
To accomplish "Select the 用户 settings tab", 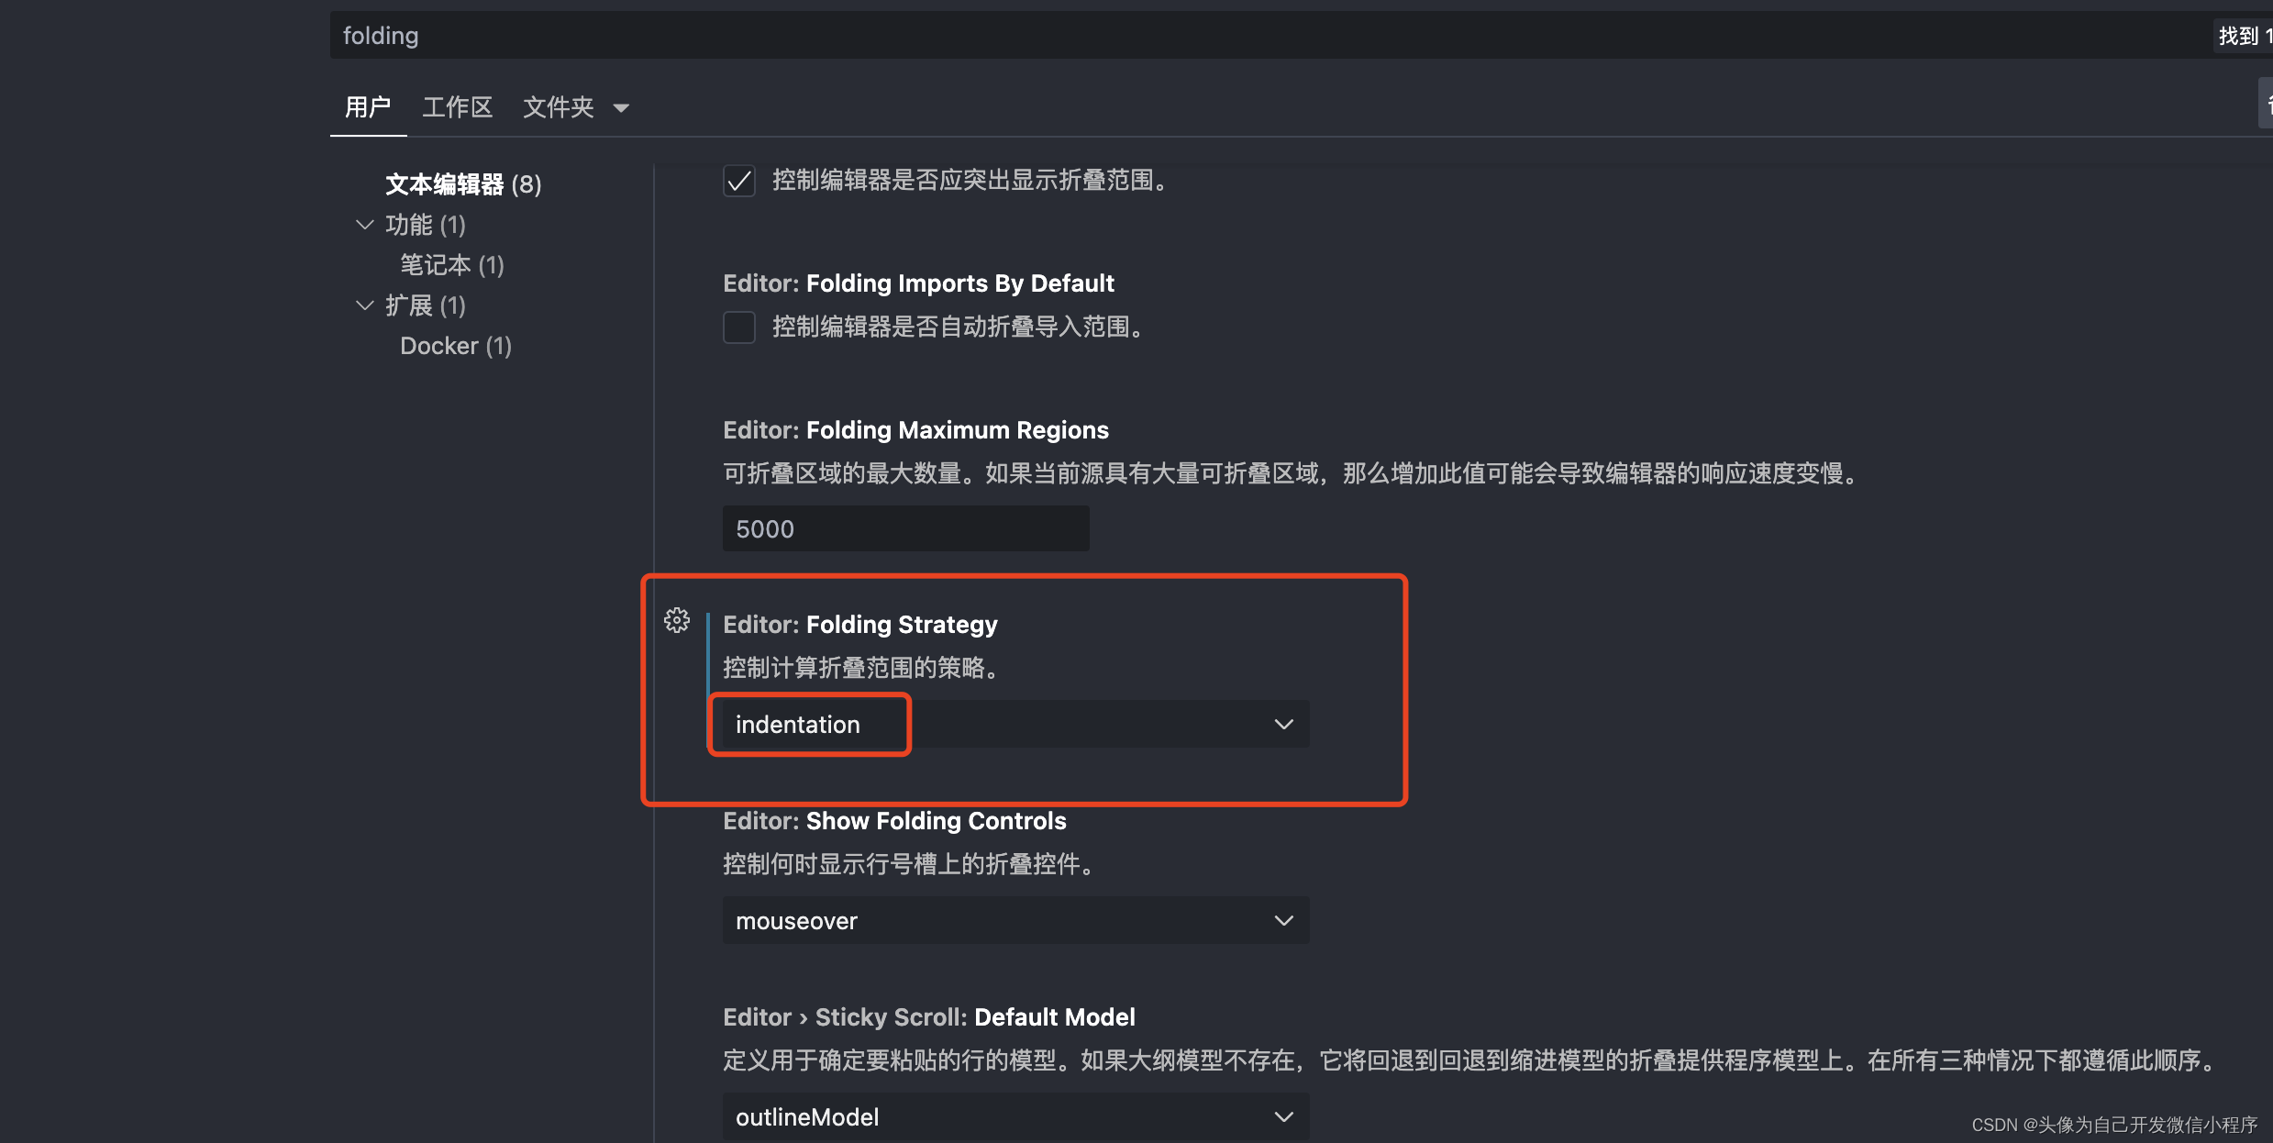I will click(368, 107).
